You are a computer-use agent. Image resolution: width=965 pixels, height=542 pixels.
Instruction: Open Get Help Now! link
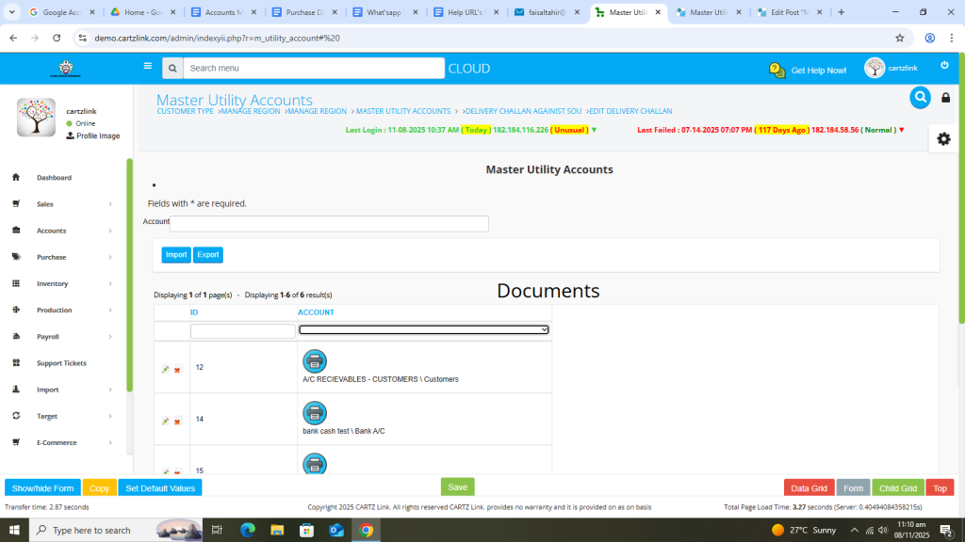coord(808,71)
